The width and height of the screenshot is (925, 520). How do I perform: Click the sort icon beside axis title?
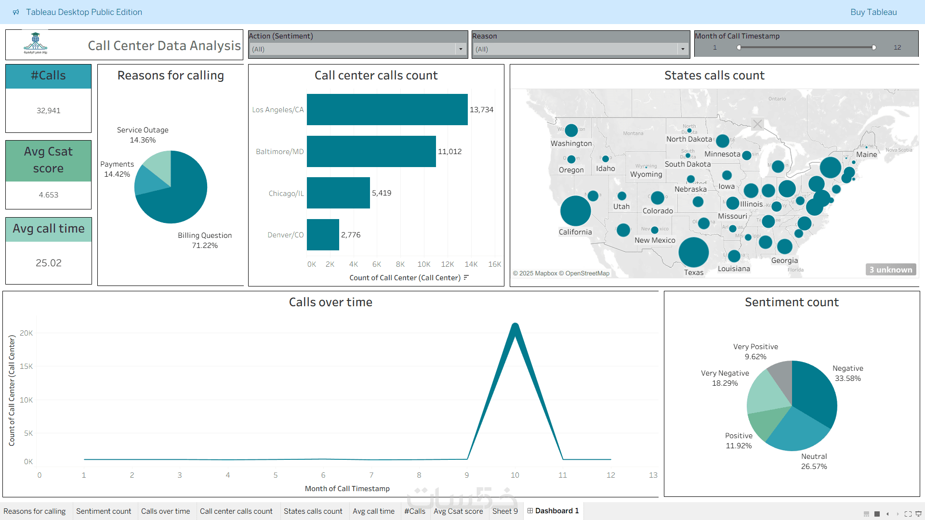click(x=466, y=278)
